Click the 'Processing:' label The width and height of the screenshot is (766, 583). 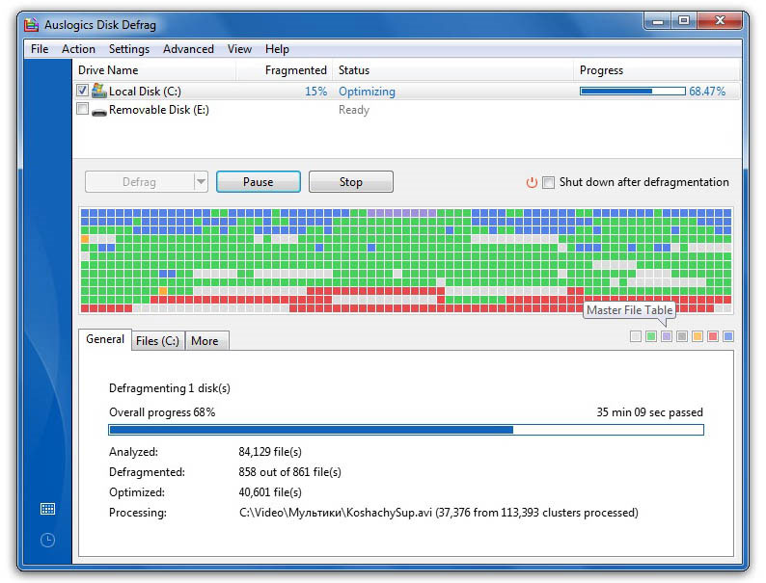pyautogui.click(x=138, y=513)
